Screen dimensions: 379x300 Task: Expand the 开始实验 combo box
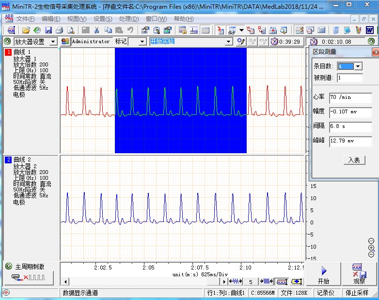pyautogui.click(x=228, y=42)
